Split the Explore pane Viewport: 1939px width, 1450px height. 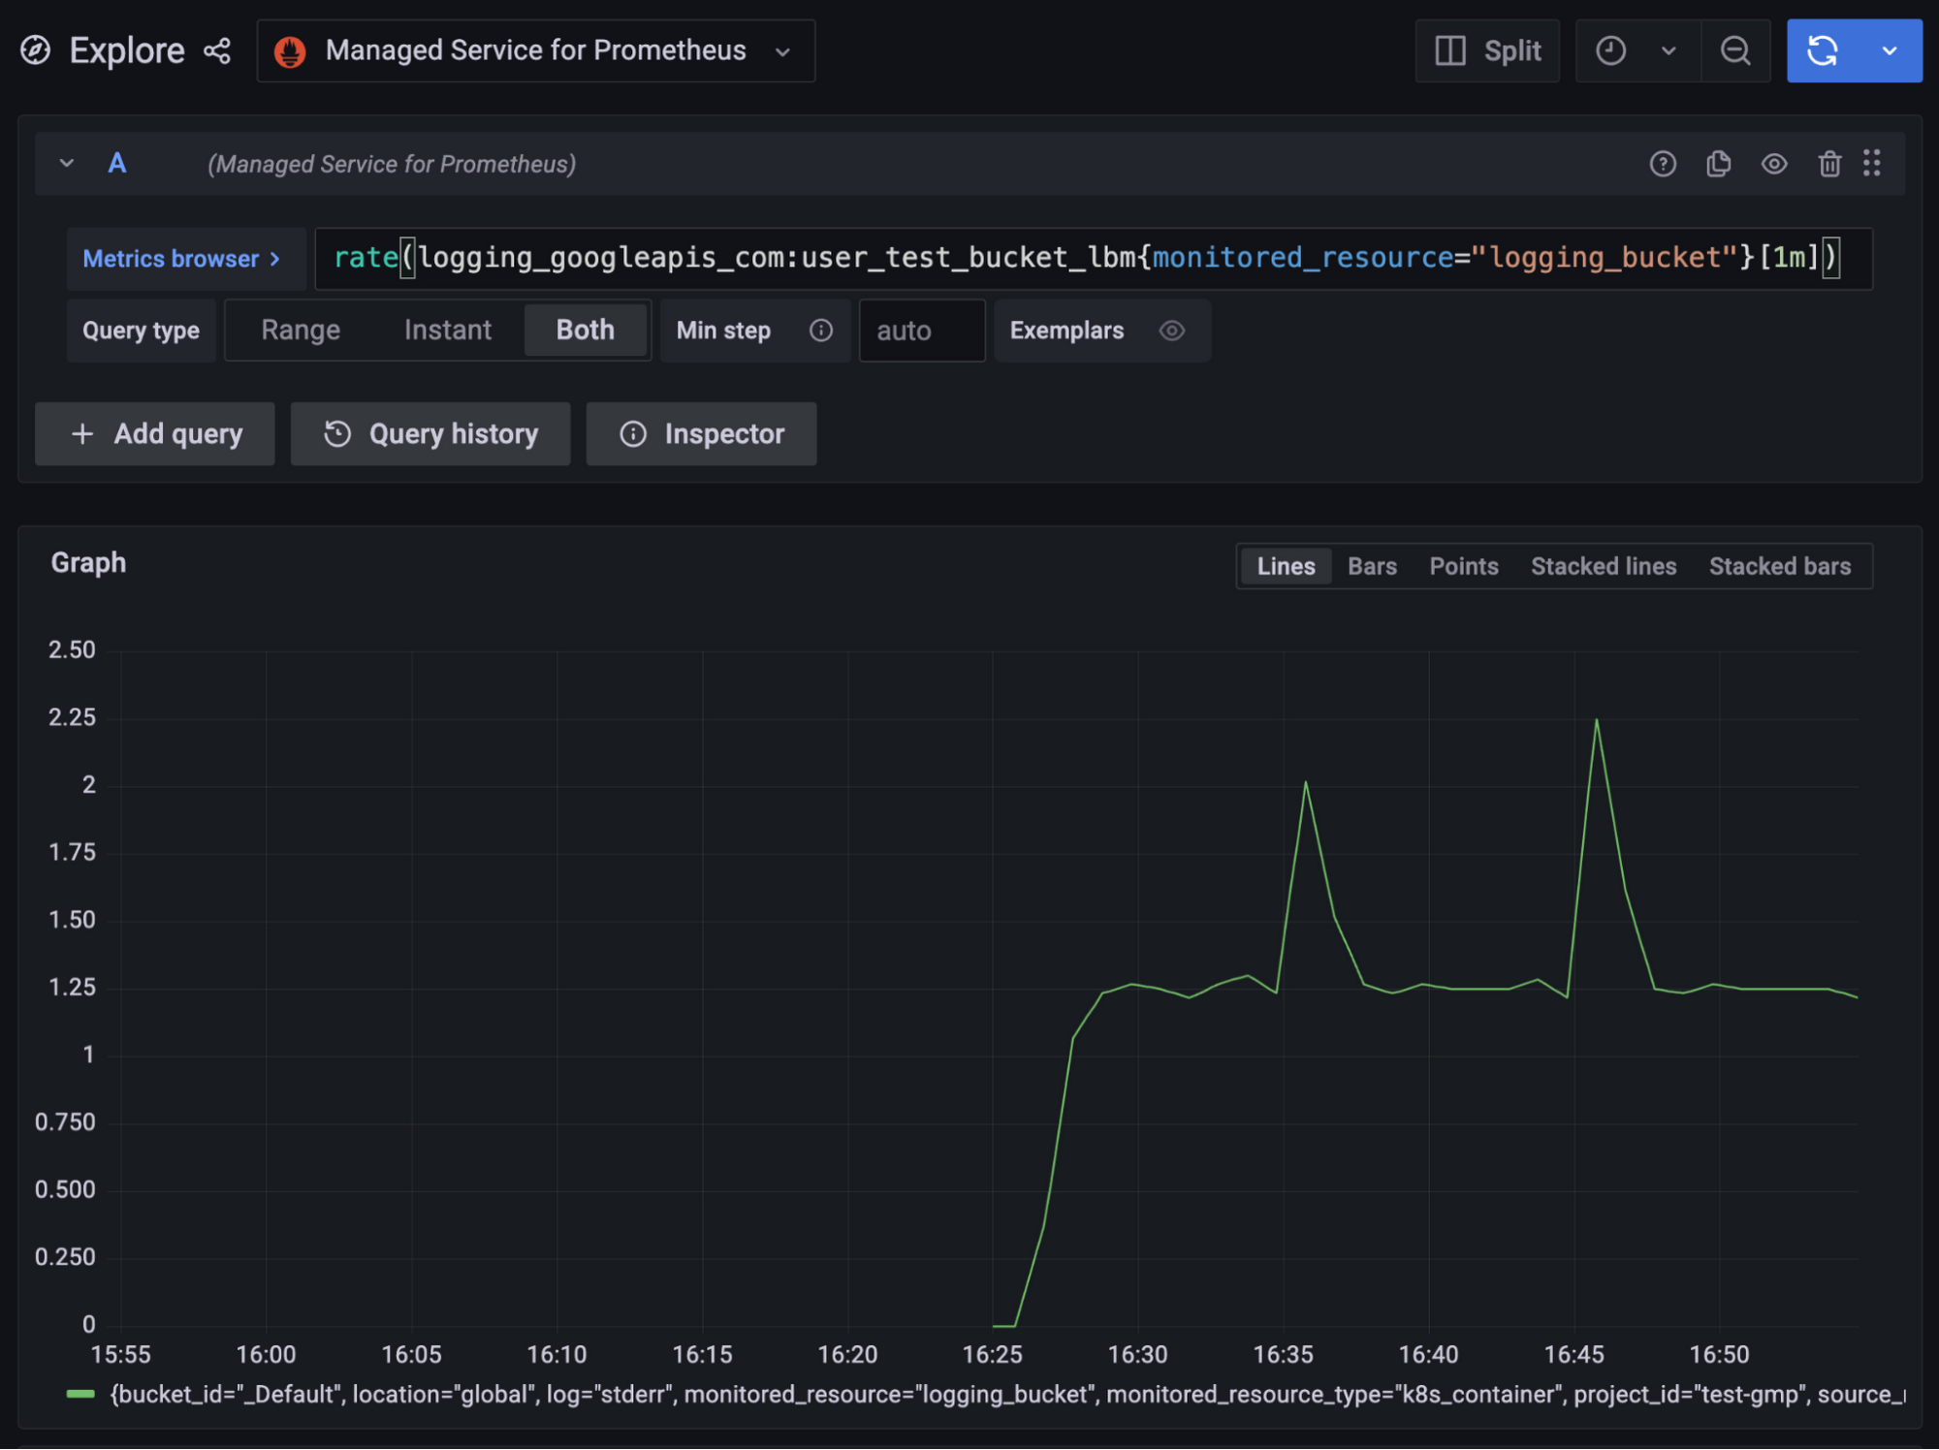click(x=1487, y=50)
